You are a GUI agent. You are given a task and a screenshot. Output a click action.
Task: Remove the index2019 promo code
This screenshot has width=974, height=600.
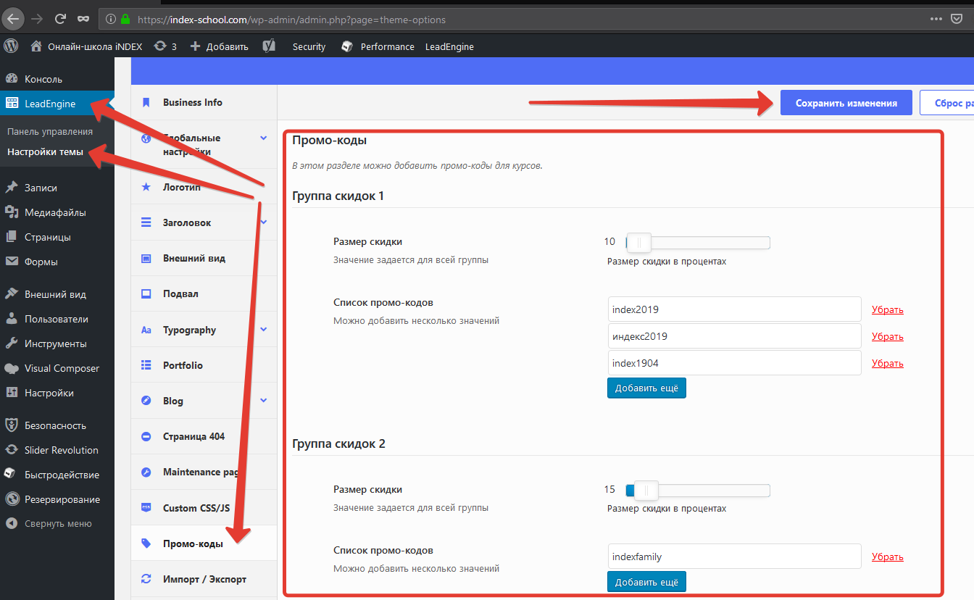coord(887,309)
